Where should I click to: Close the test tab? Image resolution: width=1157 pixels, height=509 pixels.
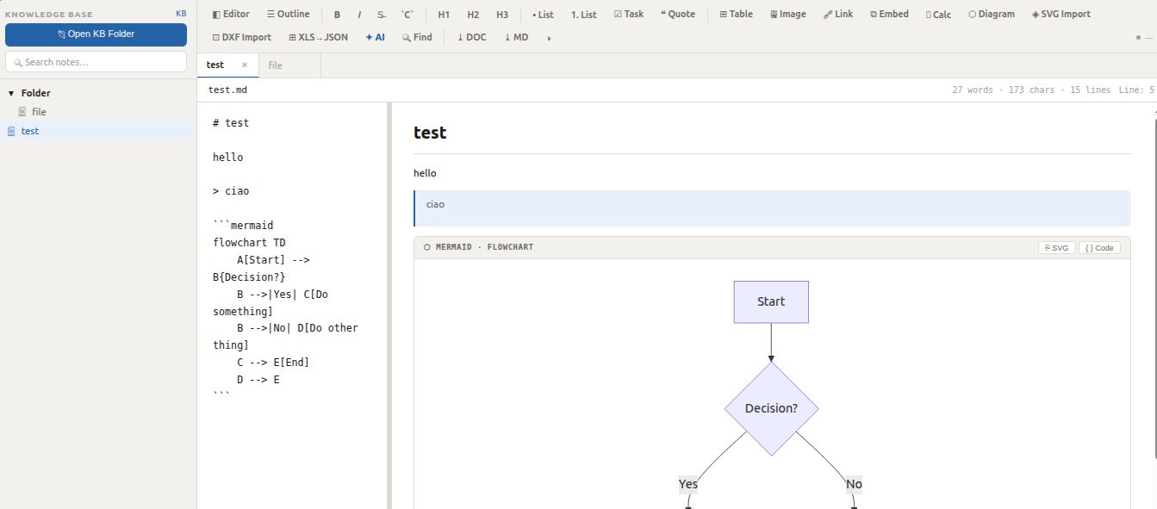click(x=245, y=65)
